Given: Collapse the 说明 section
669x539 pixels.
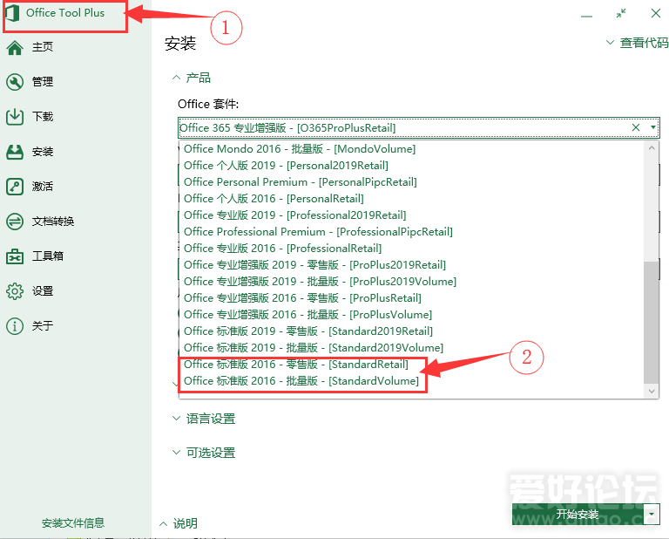Looking at the screenshot, I should 179,523.
